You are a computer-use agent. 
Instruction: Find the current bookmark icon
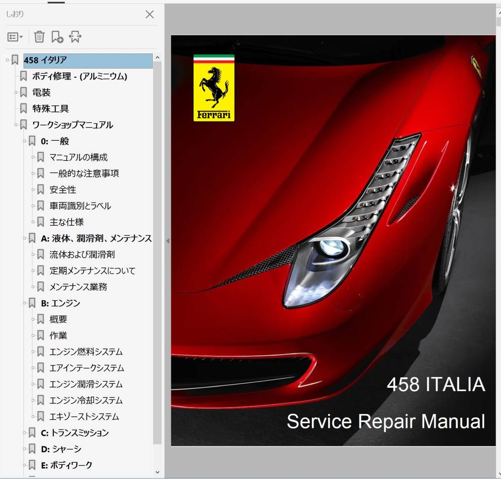(75, 37)
